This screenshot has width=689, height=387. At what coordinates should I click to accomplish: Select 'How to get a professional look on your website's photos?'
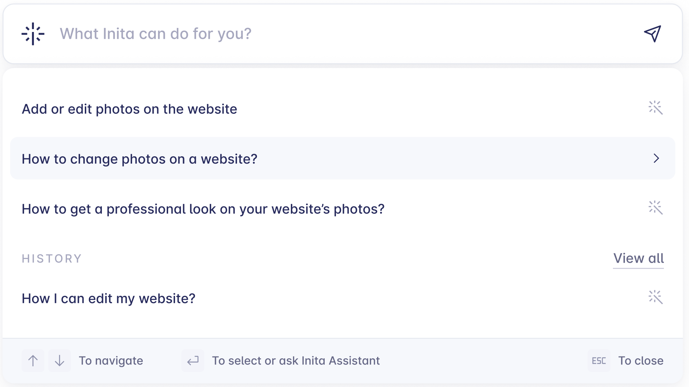coord(203,209)
